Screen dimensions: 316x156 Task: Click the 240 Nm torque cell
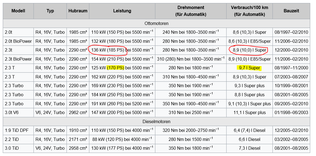(191, 32)
